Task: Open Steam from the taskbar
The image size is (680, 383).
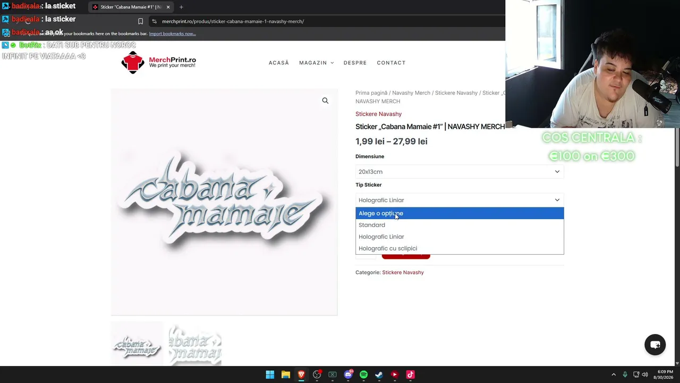Action: click(379, 374)
